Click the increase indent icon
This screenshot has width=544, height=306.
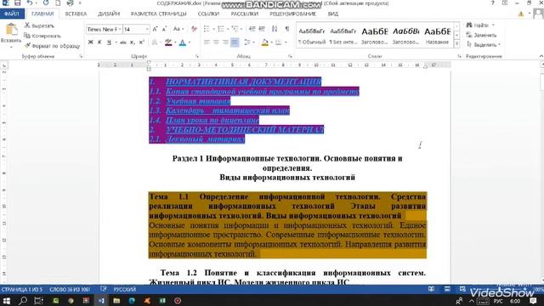coord(262,29)
